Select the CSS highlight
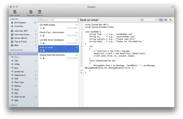Image resolution: width=183 pixels, height=119 pixels. click(24, 61)
